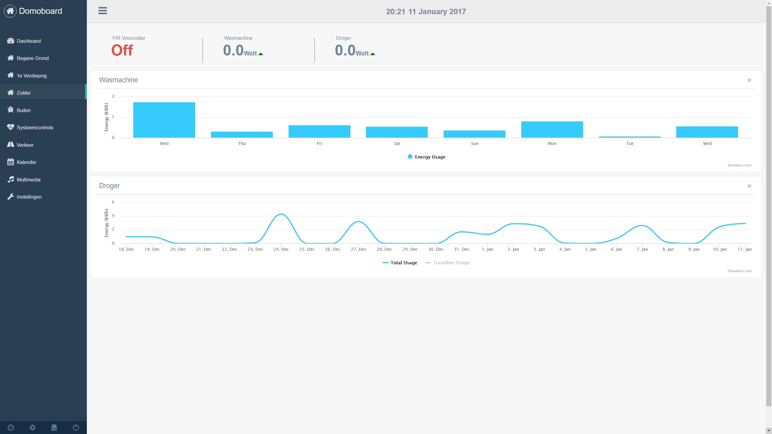Click the Mon bar in Wasmachine chart
The width and height of the screenshot is (772, 434).
(552, 130)
